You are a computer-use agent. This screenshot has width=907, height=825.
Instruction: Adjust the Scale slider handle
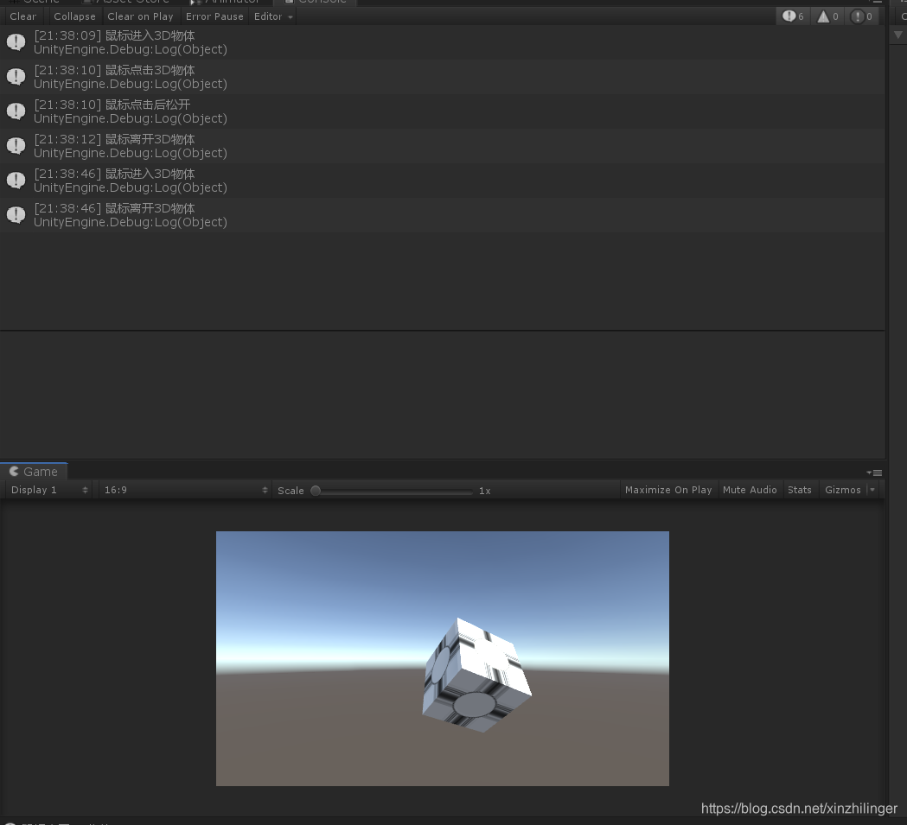coord(316,491)
